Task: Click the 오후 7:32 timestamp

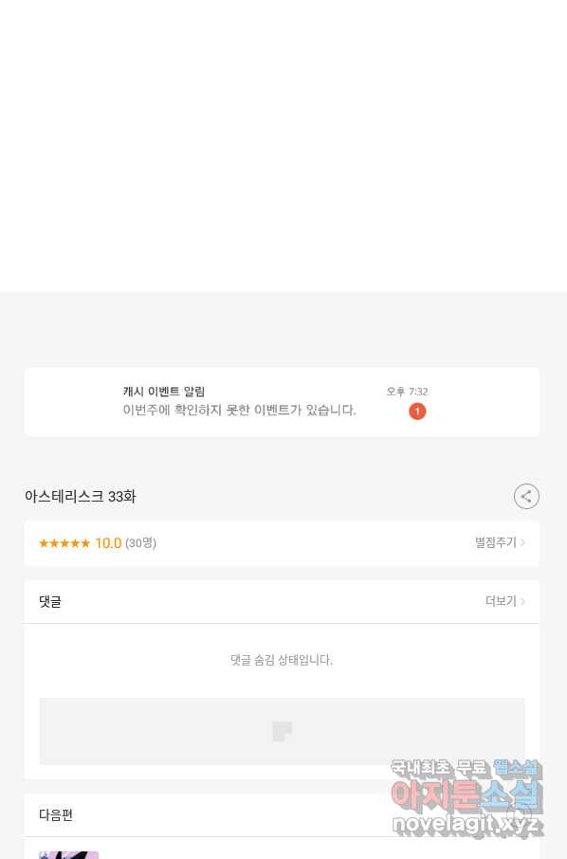Action: coord(407,392)
